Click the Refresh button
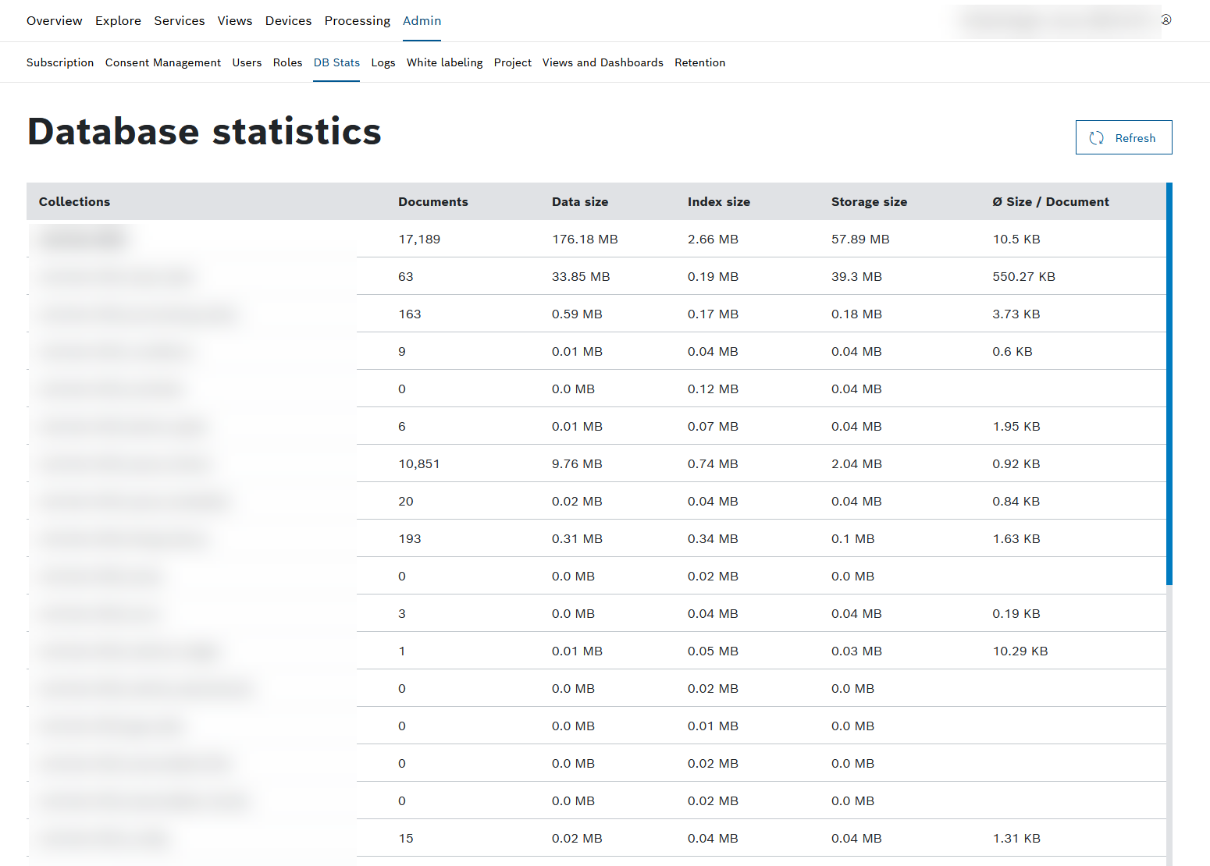The height and width of the screenshot is (866, 1210). 1123,137
